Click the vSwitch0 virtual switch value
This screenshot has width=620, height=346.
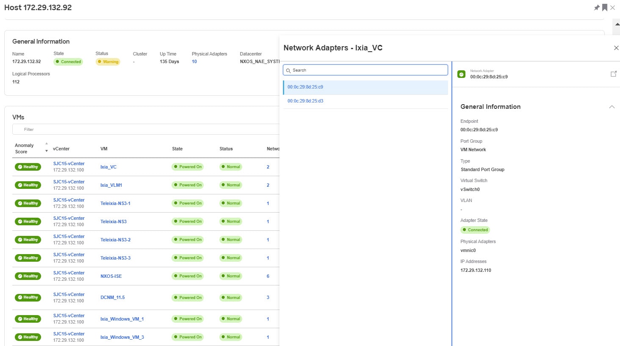pos(470,189)
